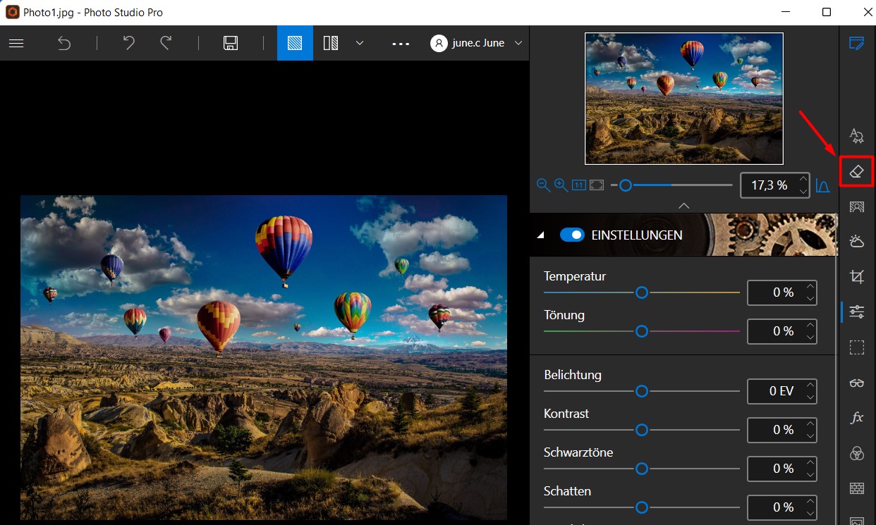
Task: Increase Tönung with the up arrow
Action: (810, 325)
